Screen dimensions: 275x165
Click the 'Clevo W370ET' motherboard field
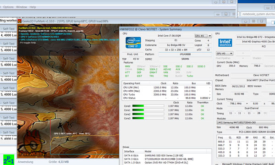click(253, 75)
